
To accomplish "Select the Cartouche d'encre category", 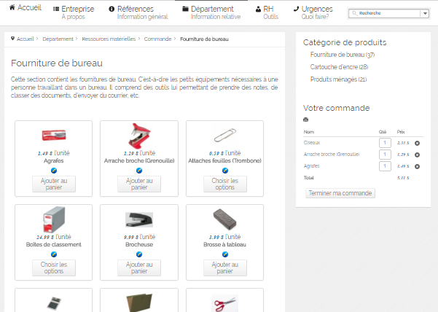I will tap(339, 67).
